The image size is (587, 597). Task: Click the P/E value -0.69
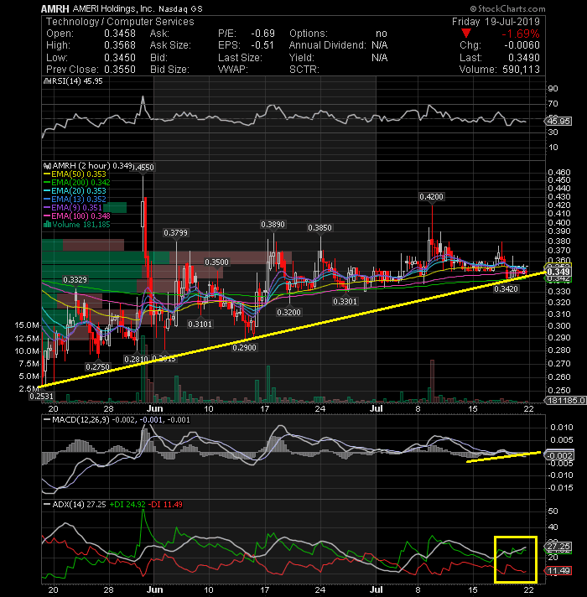[x=262, y=34]
